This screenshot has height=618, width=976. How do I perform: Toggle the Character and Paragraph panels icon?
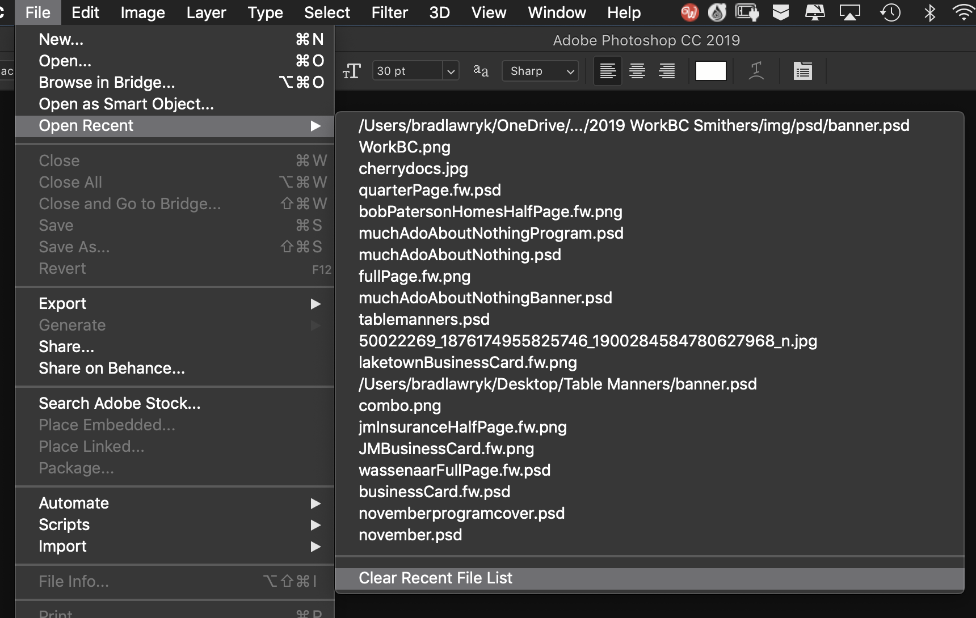tap(802, 71)
